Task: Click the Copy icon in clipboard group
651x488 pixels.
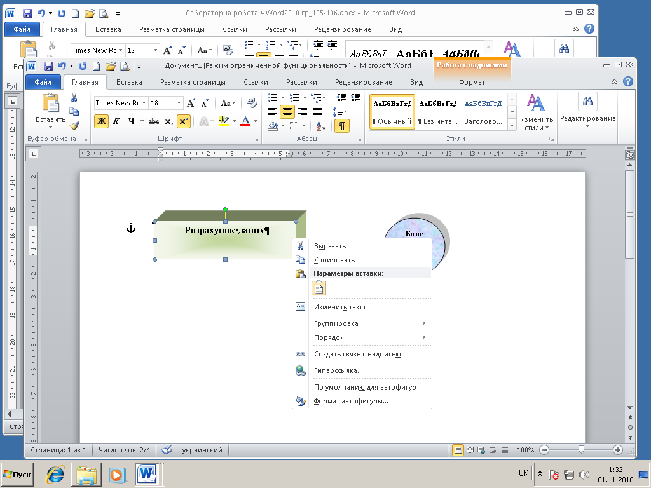Action: tap(74, 112)
